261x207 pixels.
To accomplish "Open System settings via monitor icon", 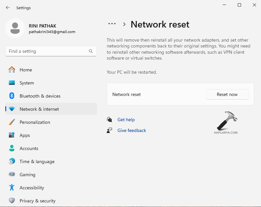I will point(12,83).
